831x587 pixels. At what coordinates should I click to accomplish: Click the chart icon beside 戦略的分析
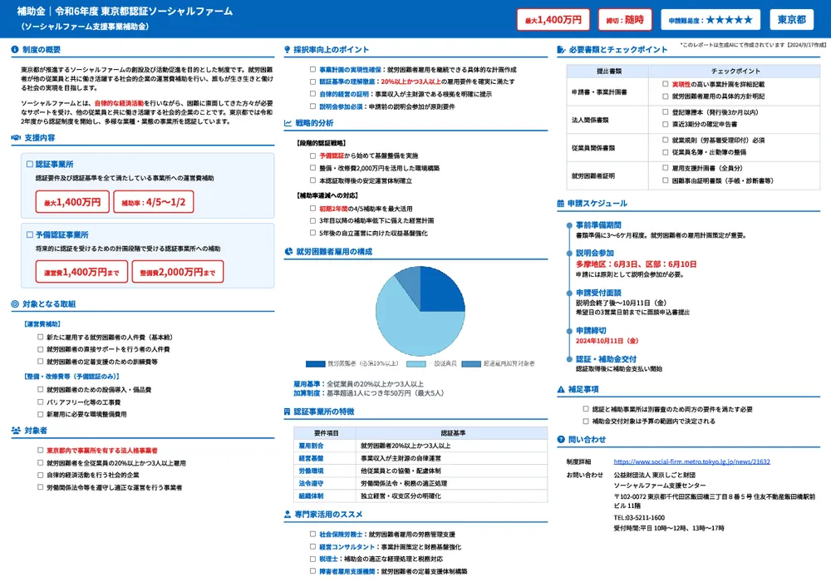coord(288,123)
